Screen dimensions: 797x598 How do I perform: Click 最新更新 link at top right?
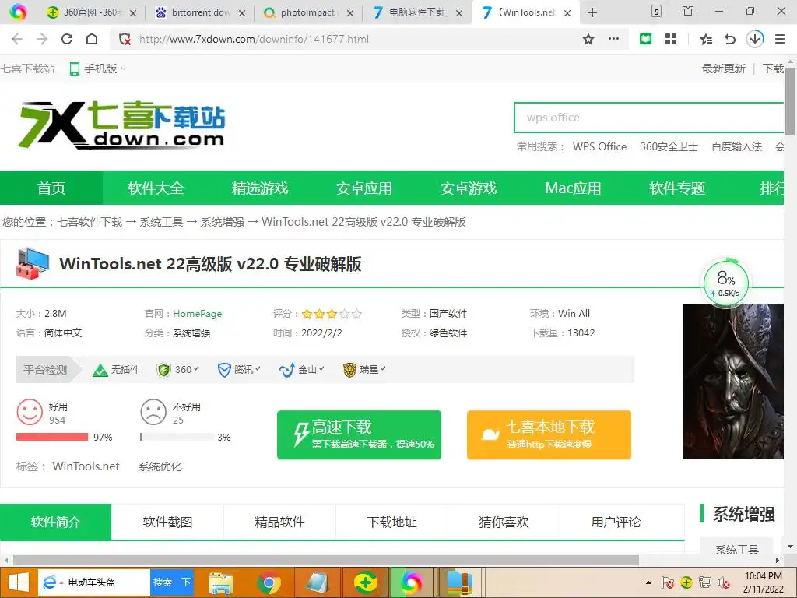tap(723, 69)
